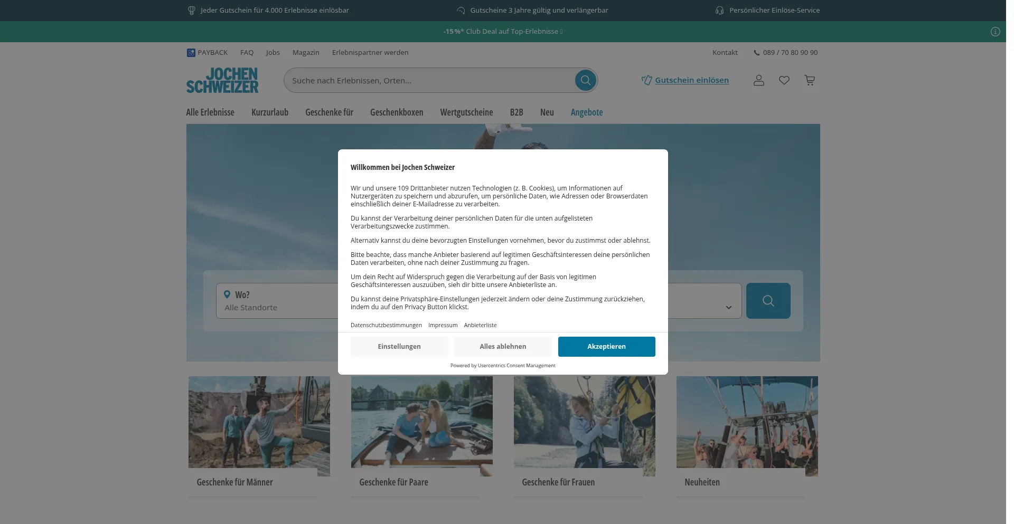Accept cookies with the Akzeptieren button
The image size is (1014, 524).
pos(606,347)
